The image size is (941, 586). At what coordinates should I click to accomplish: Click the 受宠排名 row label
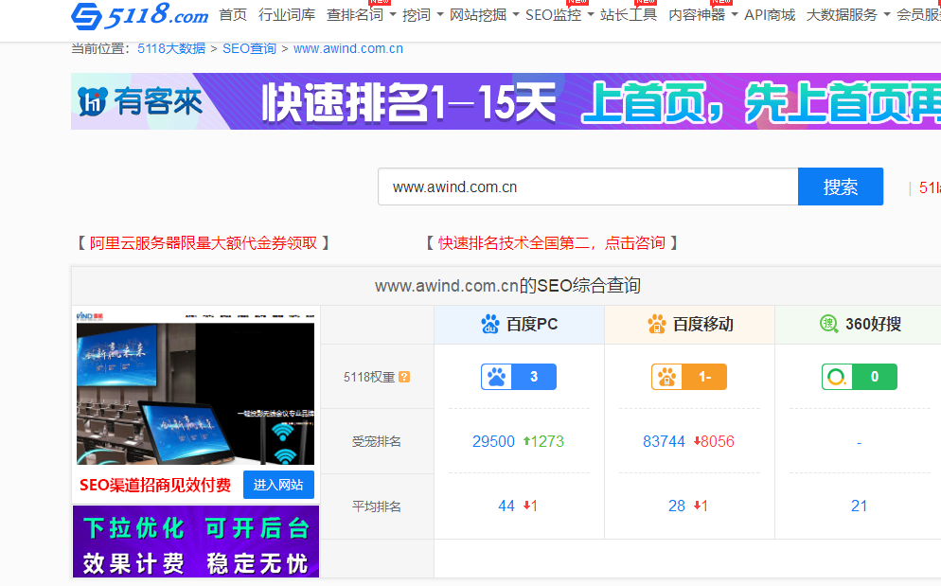[x=376, y=442]
